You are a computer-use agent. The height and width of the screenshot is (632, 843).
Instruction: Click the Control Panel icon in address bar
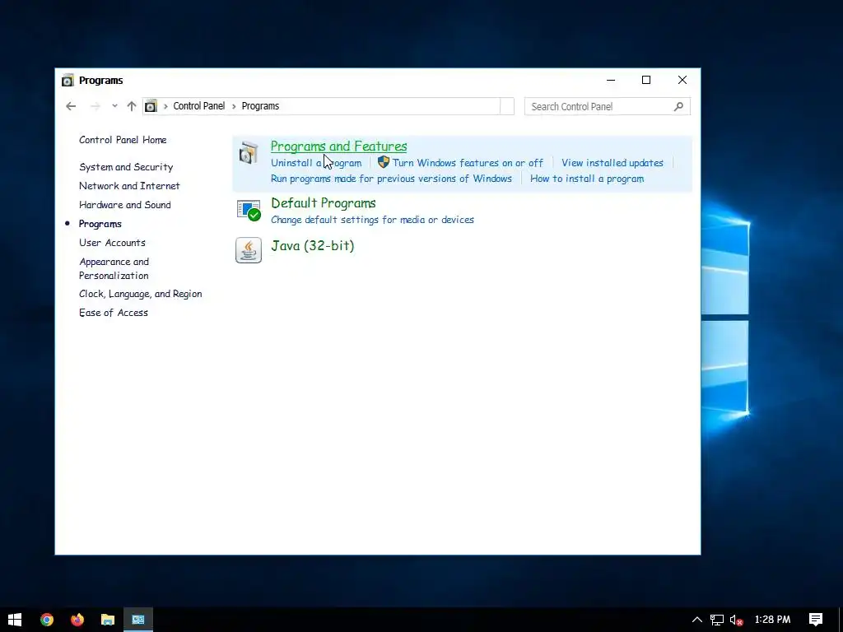point(151,106)
